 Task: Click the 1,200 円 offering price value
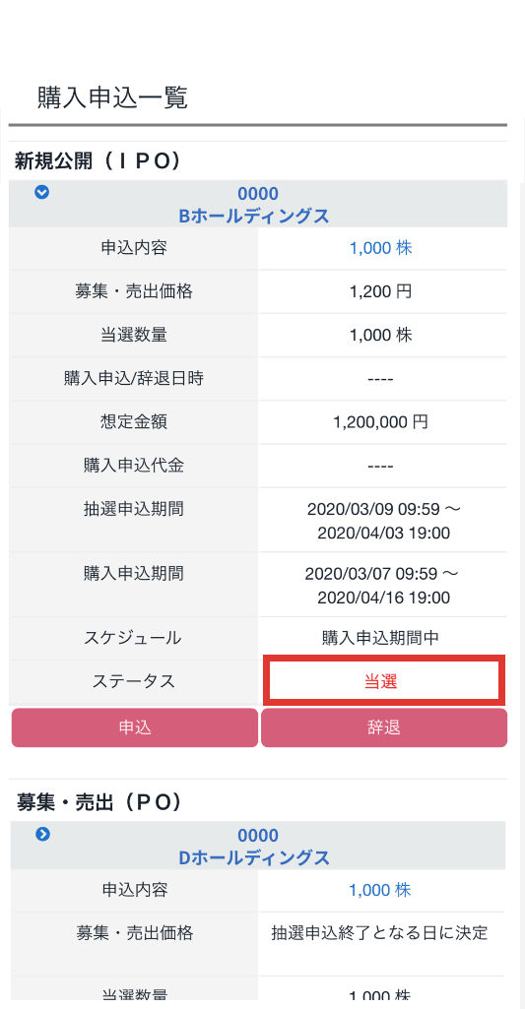pos(381,292)
